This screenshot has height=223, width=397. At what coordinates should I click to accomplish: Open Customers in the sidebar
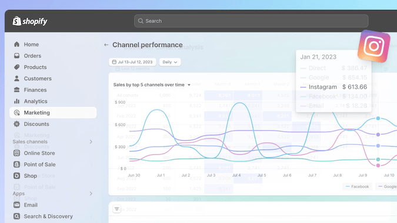tap(38, 79)
